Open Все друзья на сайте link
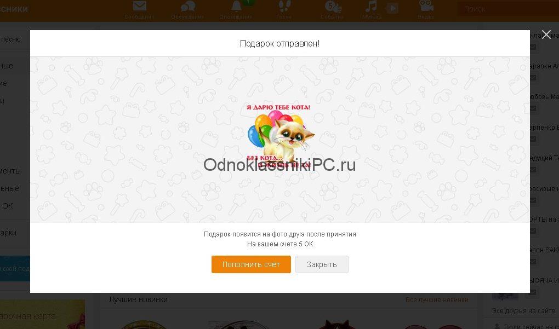 pos(523,311)
